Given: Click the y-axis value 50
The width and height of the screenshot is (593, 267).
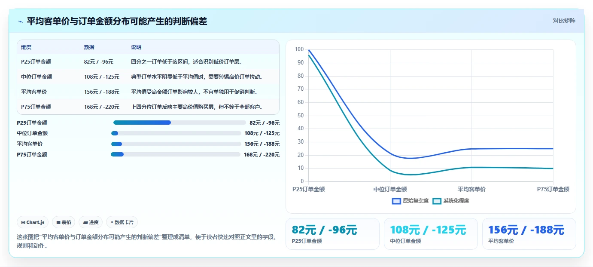Looking at the screenshot, I should click(301, 116).
